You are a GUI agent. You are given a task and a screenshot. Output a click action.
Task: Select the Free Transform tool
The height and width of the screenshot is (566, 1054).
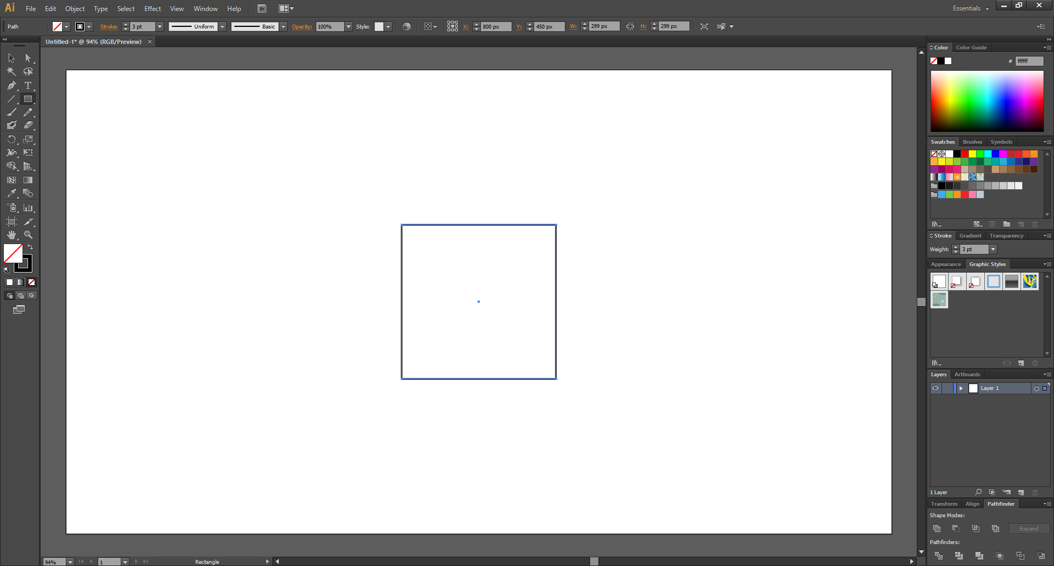pos(28,152)
